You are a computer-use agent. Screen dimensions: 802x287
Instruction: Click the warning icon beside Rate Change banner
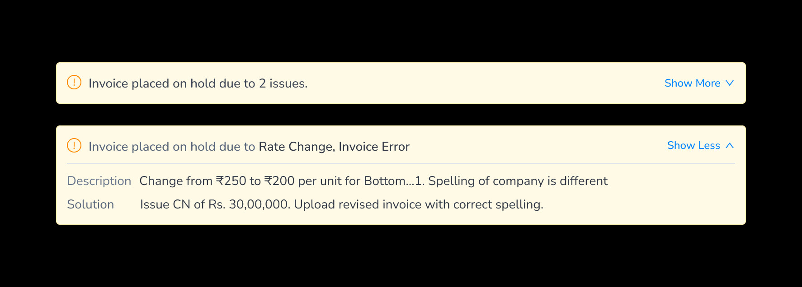point(74,145)
